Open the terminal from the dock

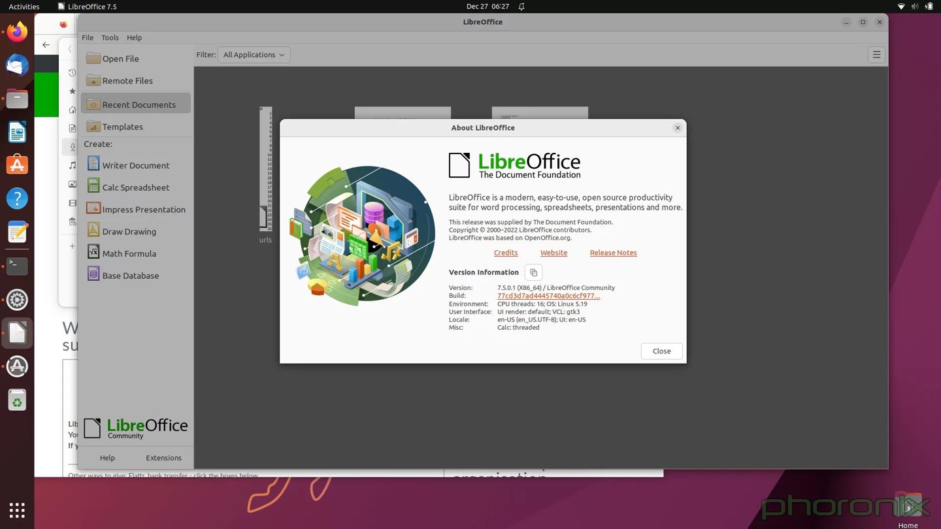click(17, 266)
